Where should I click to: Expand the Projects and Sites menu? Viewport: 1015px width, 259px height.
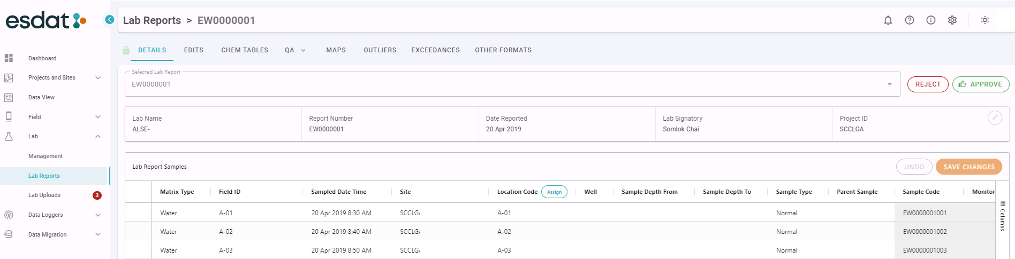98,78
